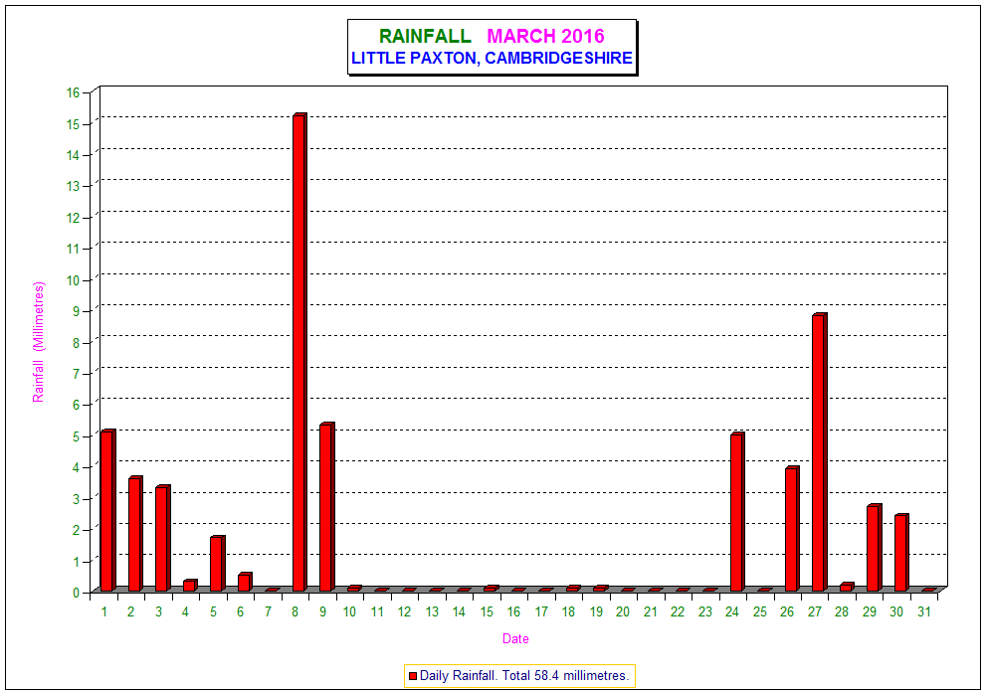Click the rainfall bar for date 3

163,538
